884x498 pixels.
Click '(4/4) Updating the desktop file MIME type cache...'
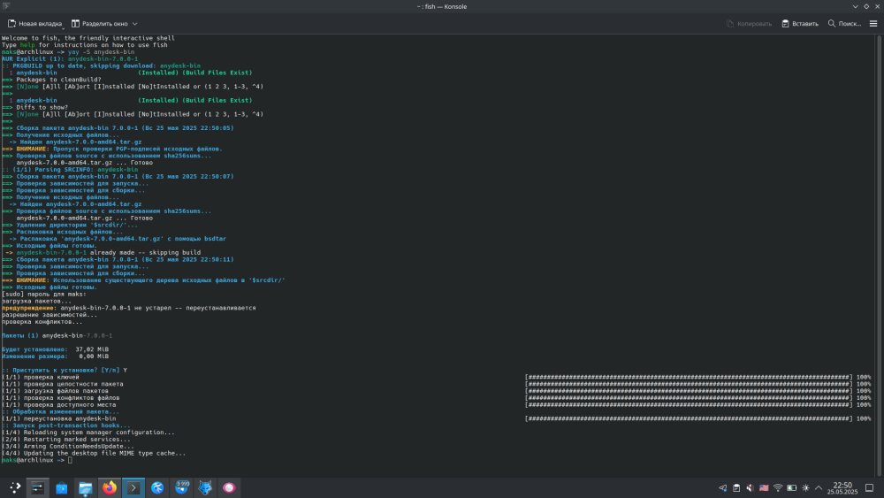94,453
